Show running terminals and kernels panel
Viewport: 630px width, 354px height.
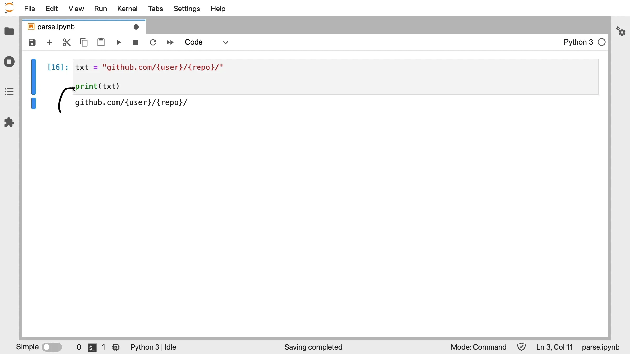tap(9, 62)
